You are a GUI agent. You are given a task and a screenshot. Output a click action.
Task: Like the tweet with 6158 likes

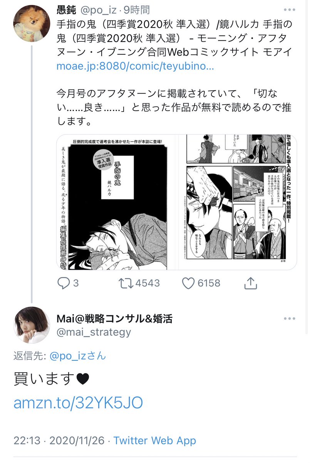(188, 284)
